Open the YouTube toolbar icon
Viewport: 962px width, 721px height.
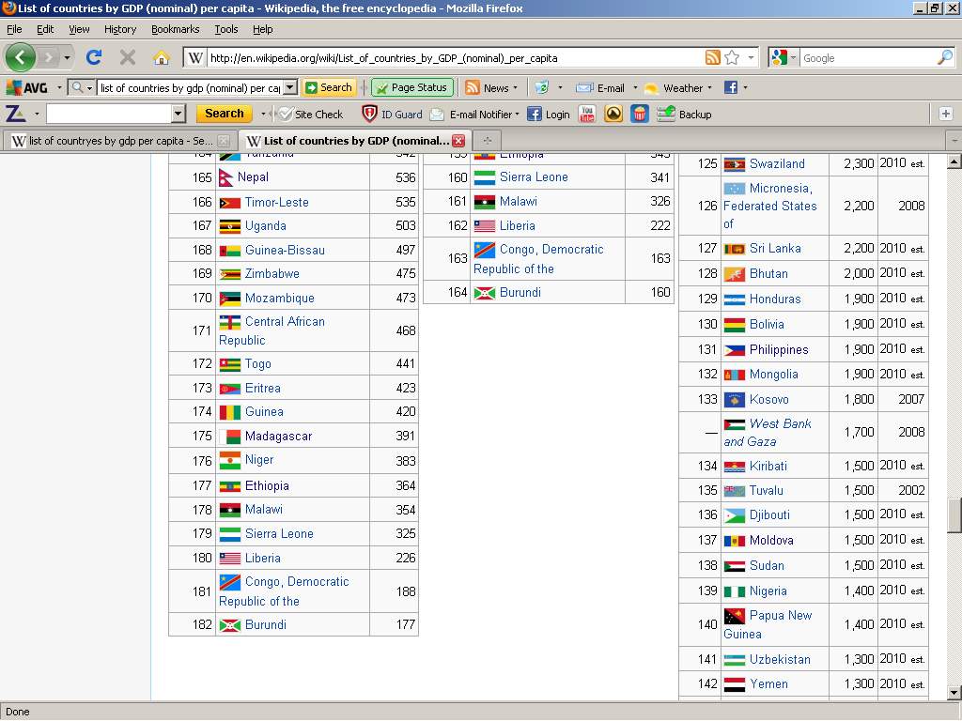click(x=587, y=114)
